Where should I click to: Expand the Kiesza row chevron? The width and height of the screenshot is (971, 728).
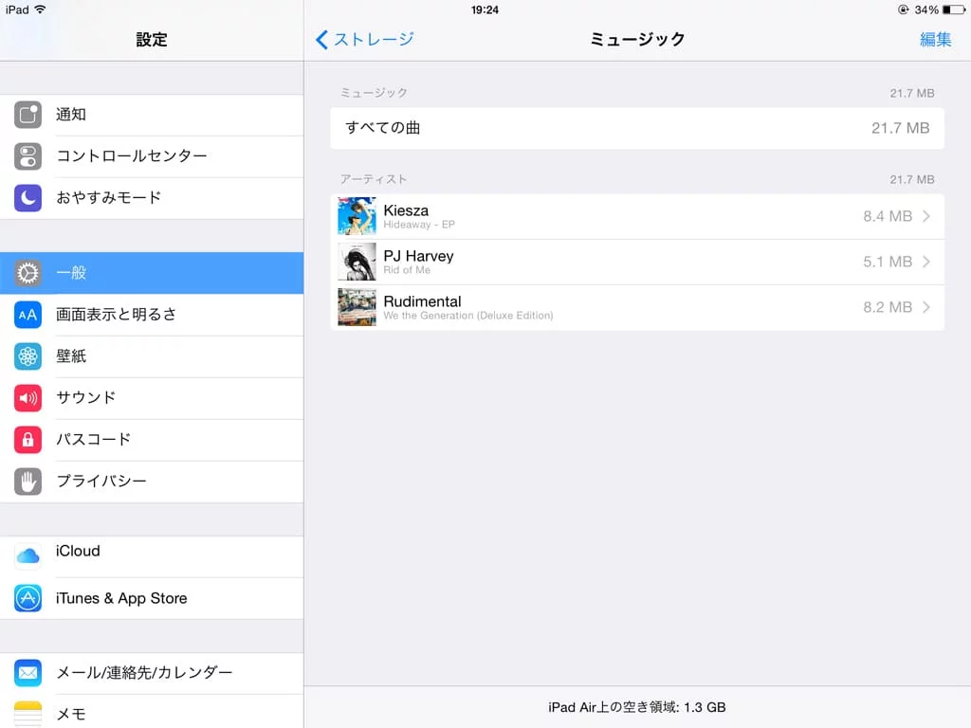pos(926,216)
